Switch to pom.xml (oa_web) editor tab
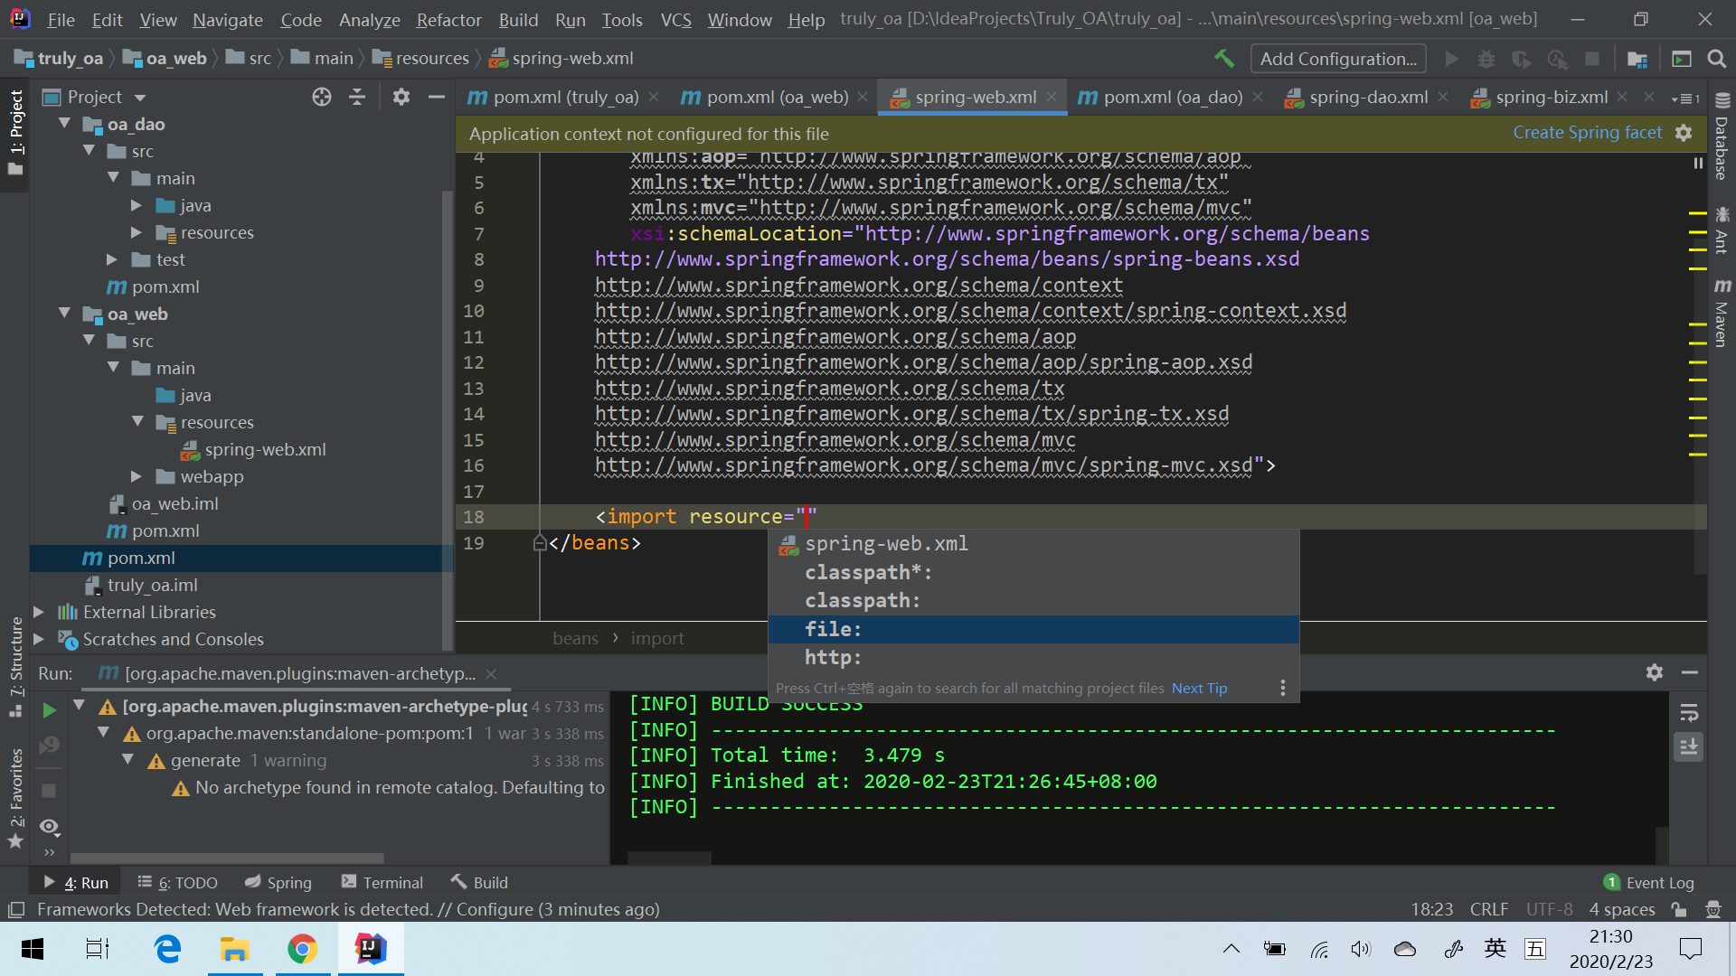This screenshot has height=976, width=1736. pos(776,97)
